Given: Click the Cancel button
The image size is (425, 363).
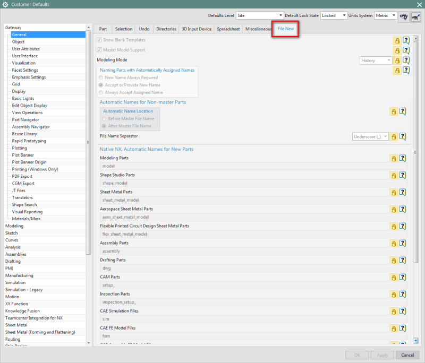Looking at the screenshot, I should point(407,355).
